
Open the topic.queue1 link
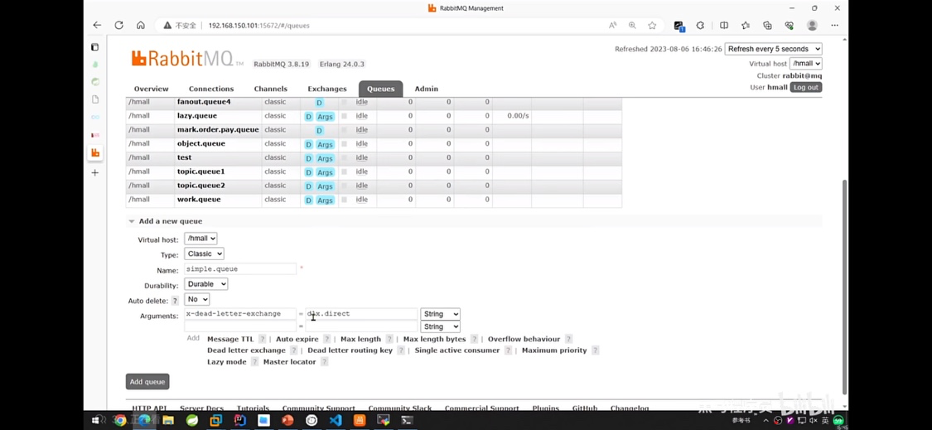[x=201, y=172]
